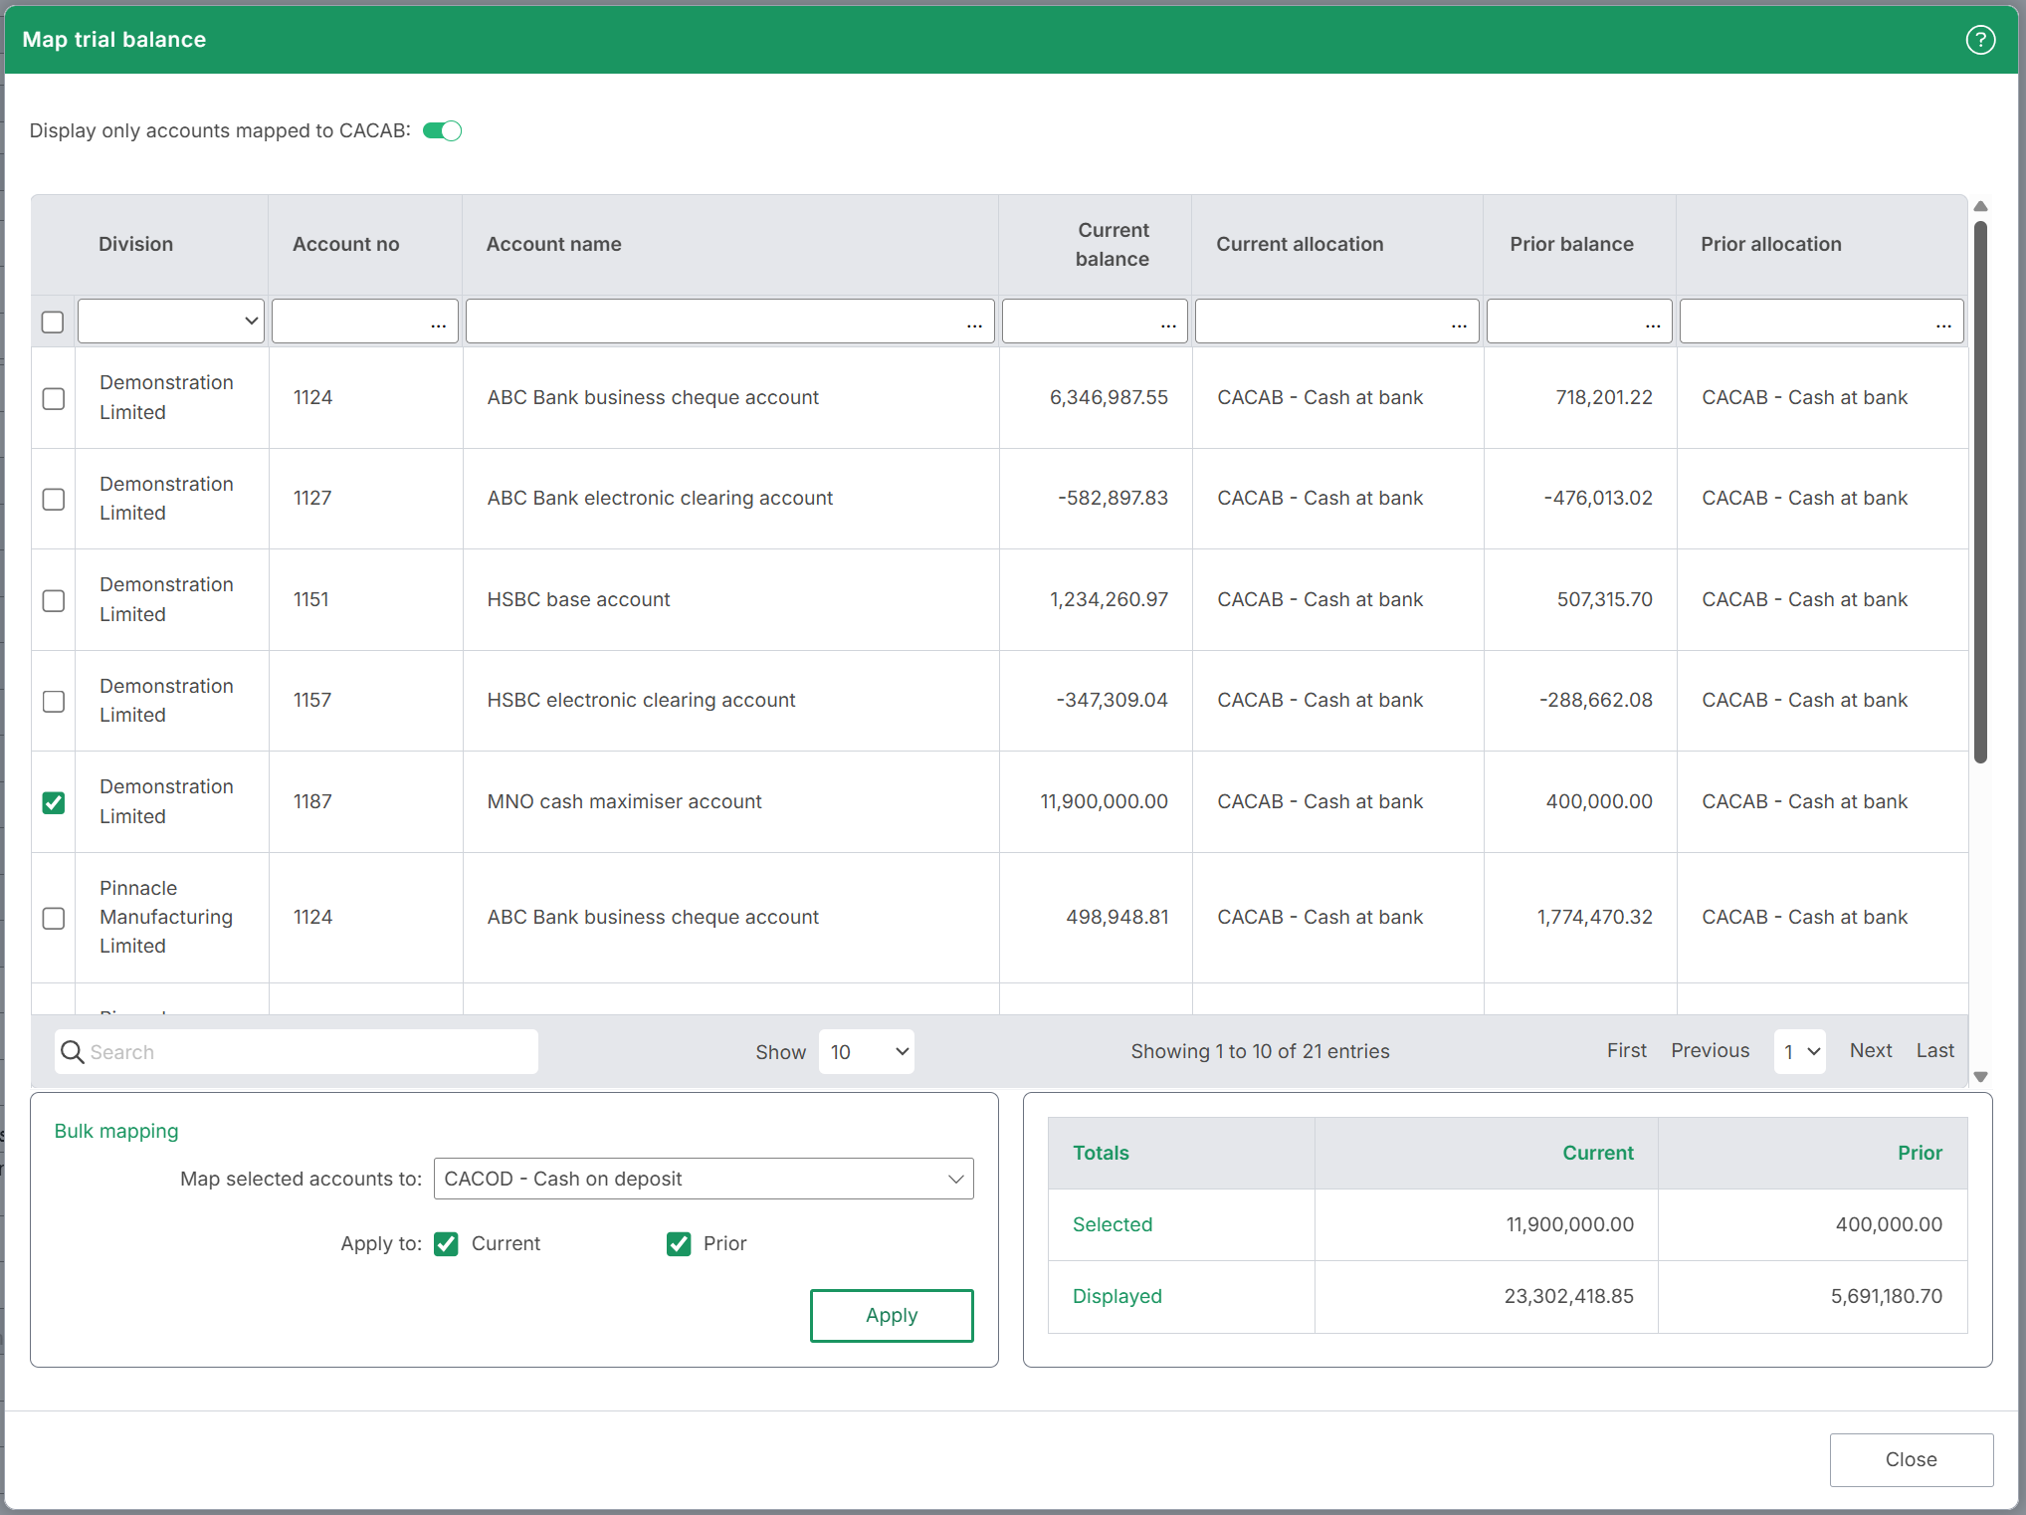Image resolution: width=2026 pixels, height=1515 pixels.
Task: Select account 1157 row checkbox
Action: pyautogui.click(x=54, y=701)
